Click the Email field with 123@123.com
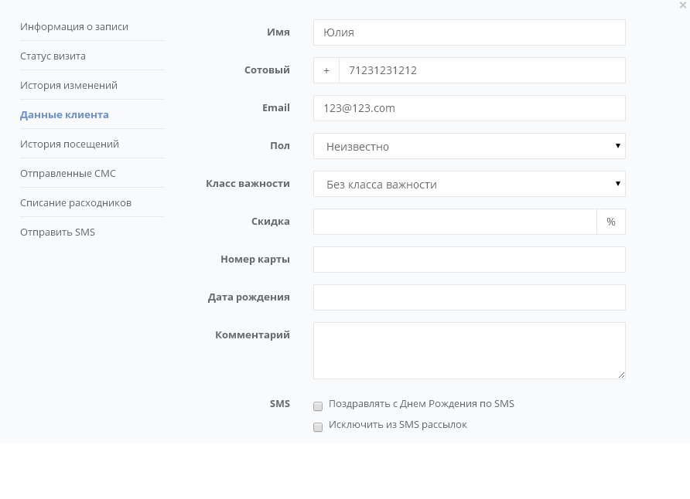The image size is (690, 499). (x=469, y=108)
